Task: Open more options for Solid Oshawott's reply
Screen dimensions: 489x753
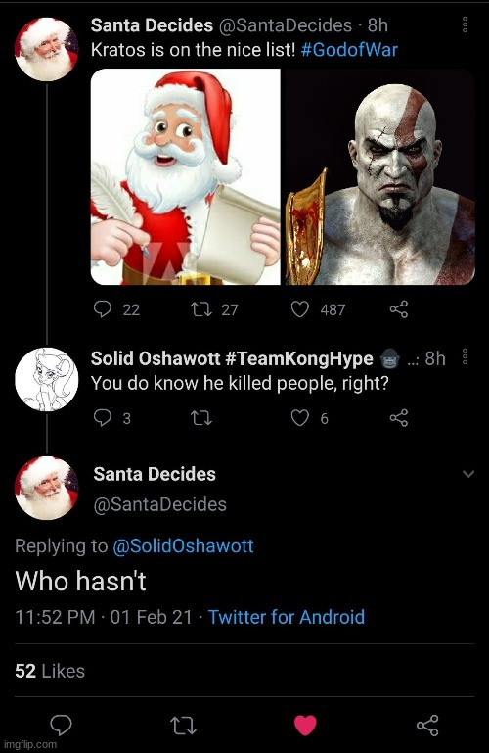Action: [x=465, y=356]
